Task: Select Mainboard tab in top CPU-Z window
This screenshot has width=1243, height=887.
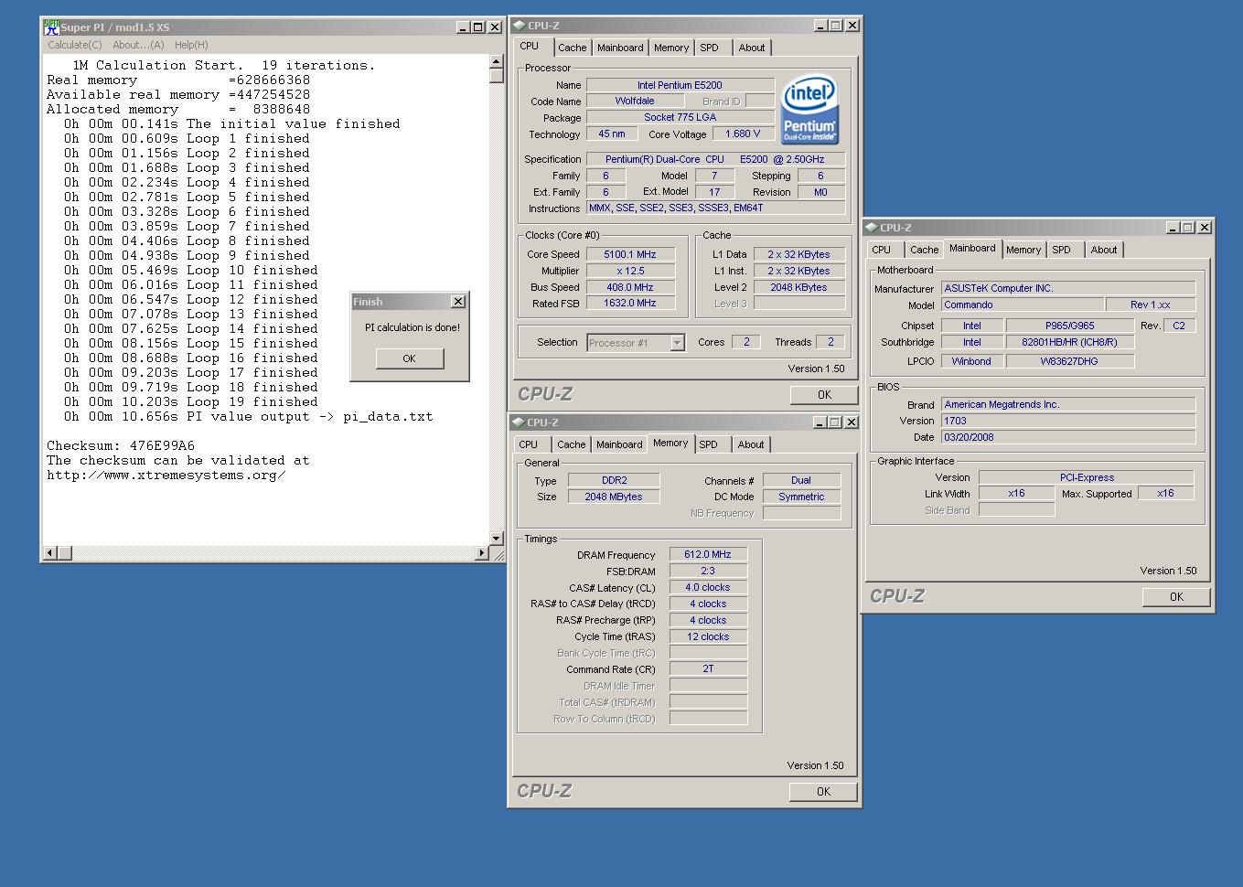Action: pos(620,48)
